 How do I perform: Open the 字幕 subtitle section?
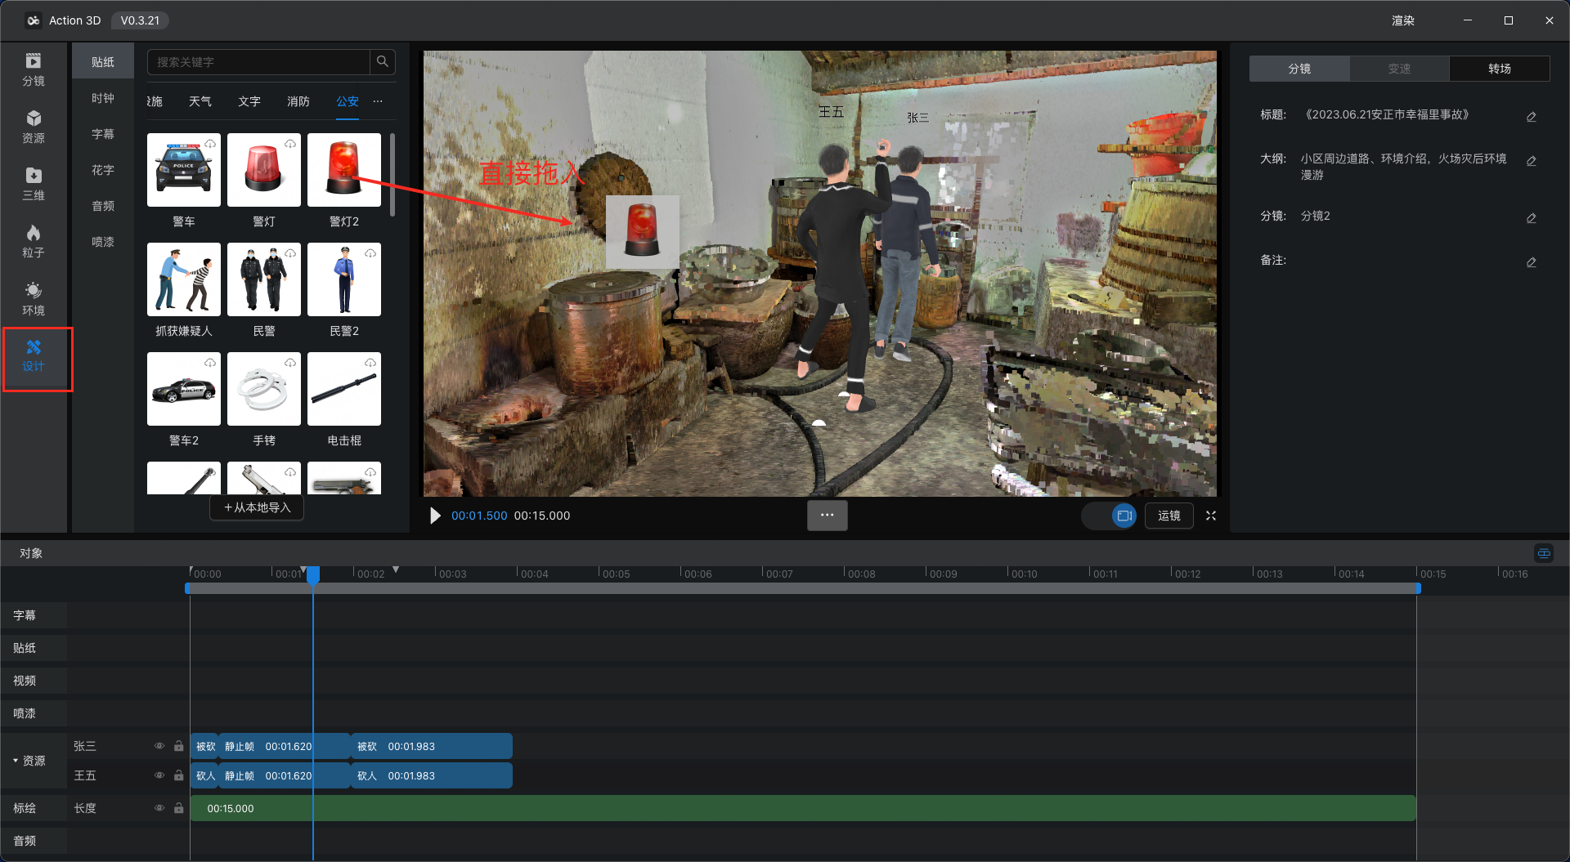tap(103, 134)
